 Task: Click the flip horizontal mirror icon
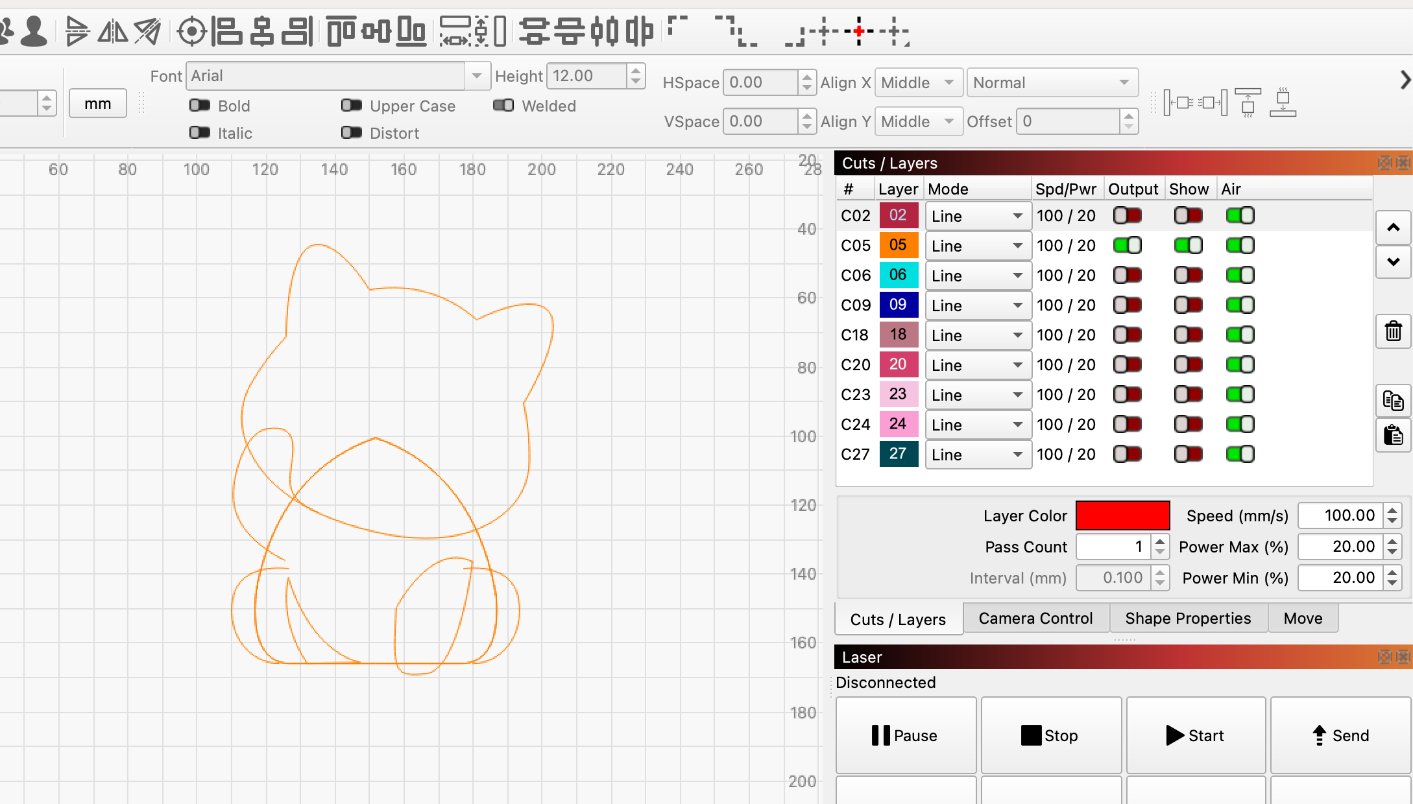click(113, 31)
